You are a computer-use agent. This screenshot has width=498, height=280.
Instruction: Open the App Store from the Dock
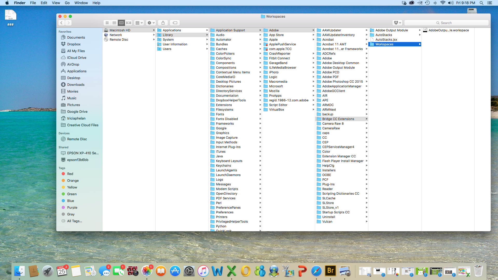pyautogui.click(x=175, y=271)
